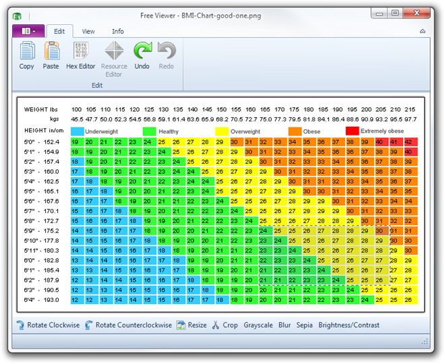Select the Rotate Clockwise icon

click(20, 325)
